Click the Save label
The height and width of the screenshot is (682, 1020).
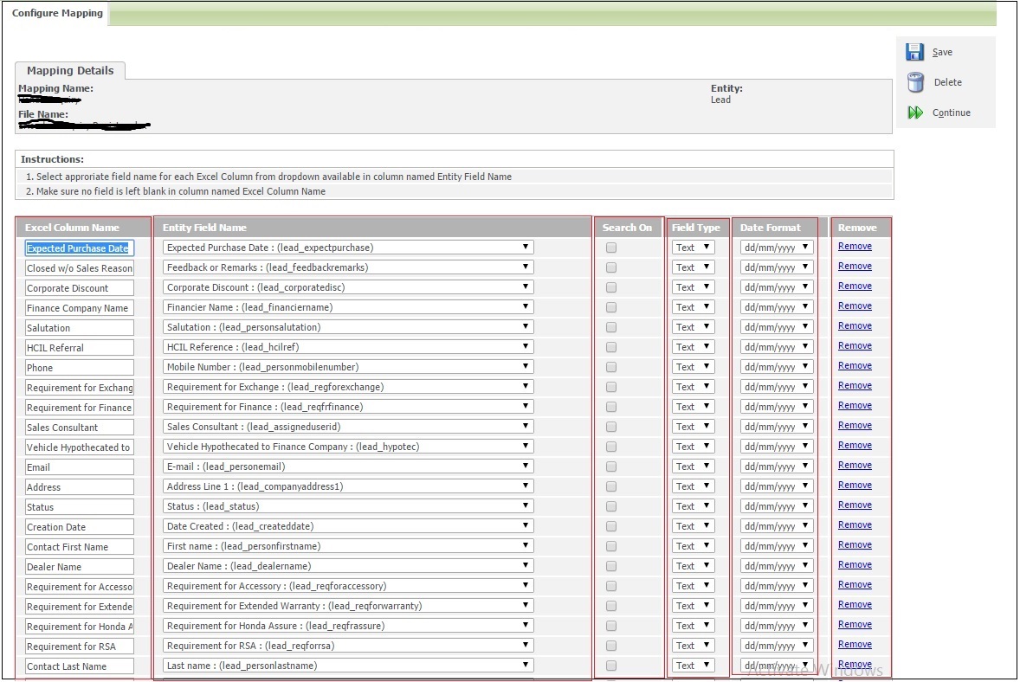pyautogui.click(x=942, y=52)
